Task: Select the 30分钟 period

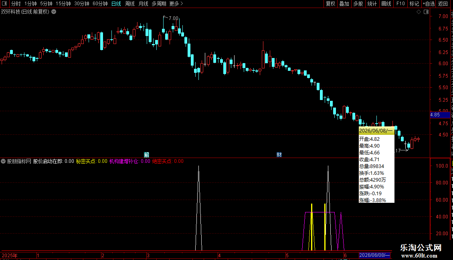Action: (82, 4)
